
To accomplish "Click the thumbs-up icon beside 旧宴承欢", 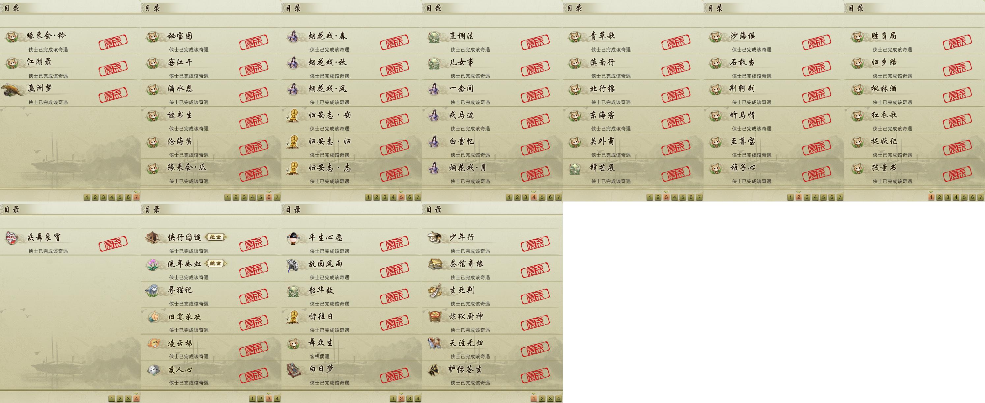I will pos(153,317).
